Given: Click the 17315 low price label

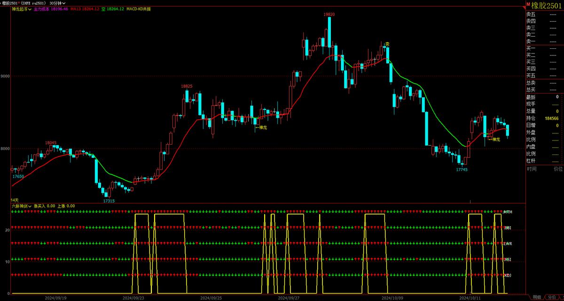Looking at the screenshot, I should tap(109, 201).
